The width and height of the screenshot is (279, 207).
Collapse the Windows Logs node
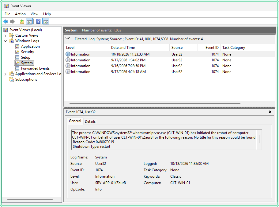click(5, 41)
